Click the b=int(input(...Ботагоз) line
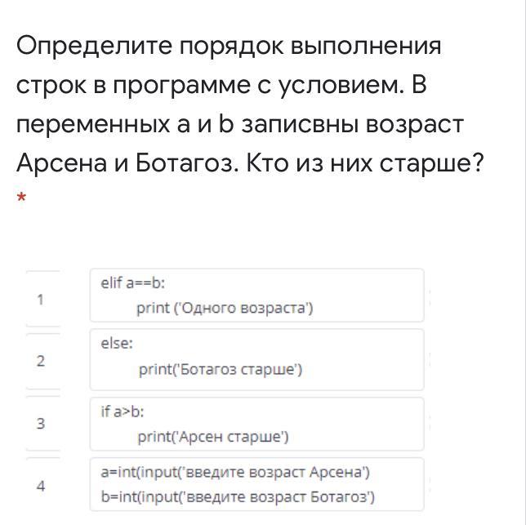Screen dimensions: 526x525 [x=238, y=497]
